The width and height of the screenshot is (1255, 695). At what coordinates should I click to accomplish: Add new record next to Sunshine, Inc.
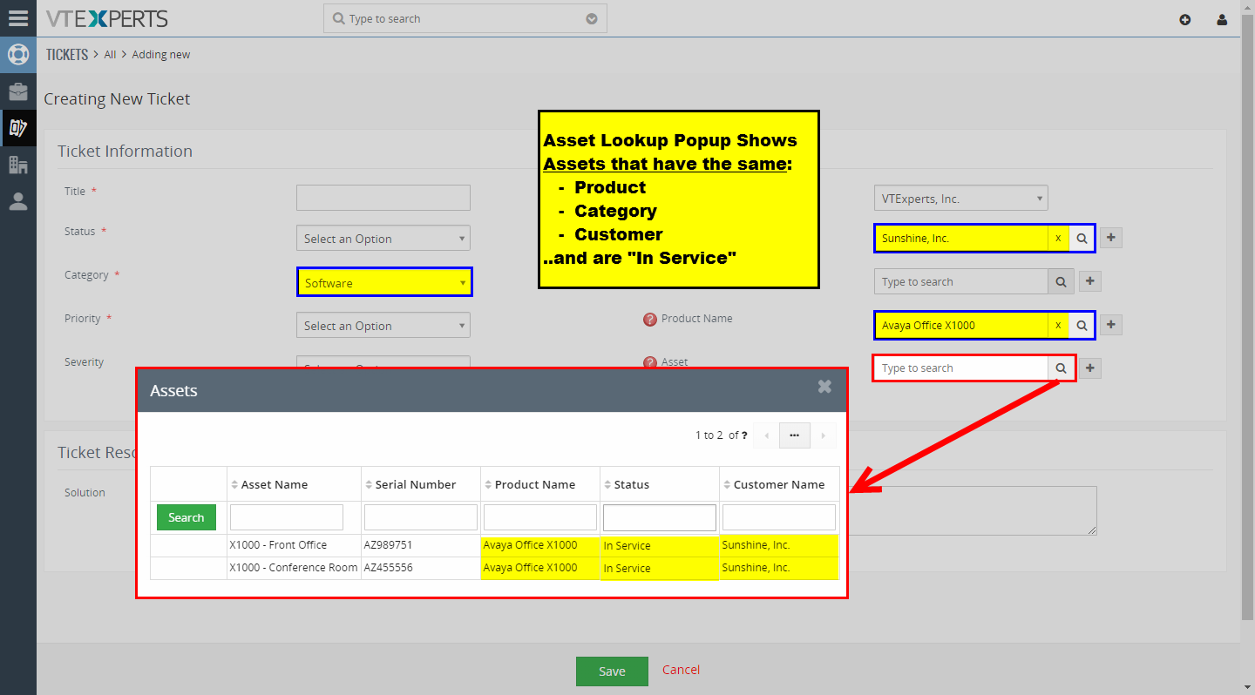click(1110, 238)
